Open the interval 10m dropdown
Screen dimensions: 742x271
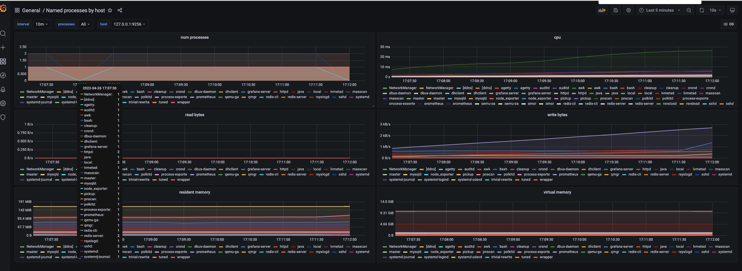click(42, 24)
